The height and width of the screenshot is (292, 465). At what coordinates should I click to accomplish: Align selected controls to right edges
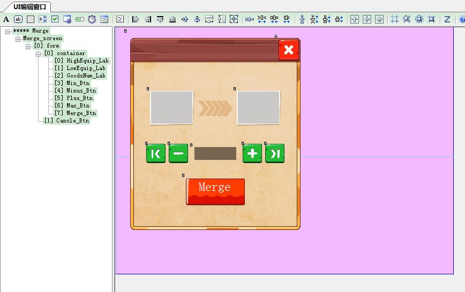[148, 19]
